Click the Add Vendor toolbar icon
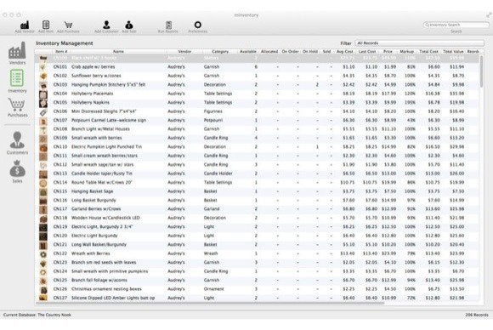This screenshot has height=330, width=493. coord(25,25)
